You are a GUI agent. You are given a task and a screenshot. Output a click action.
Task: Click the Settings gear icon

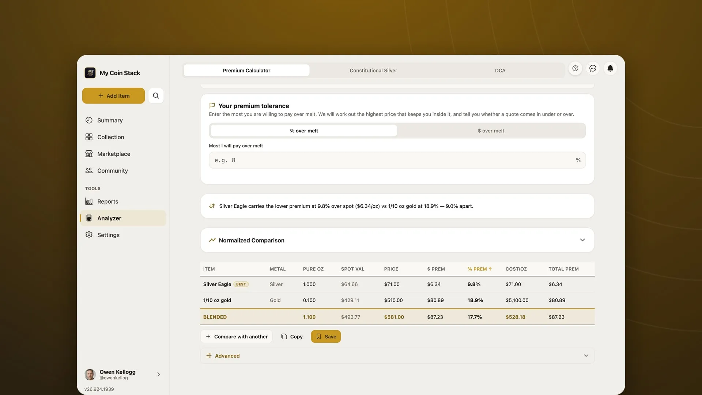(x=89, y=235)
